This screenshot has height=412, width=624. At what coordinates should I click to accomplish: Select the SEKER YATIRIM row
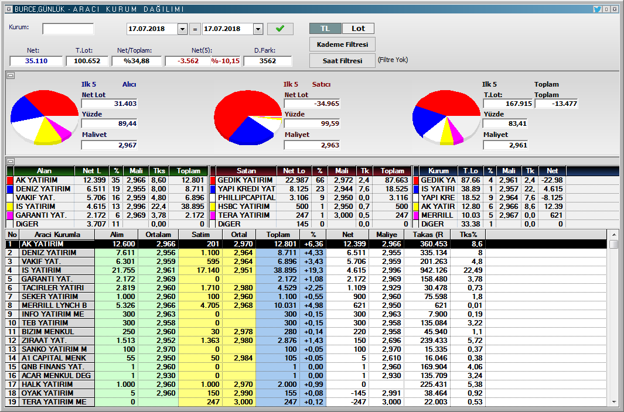pyautogui.click(x=306, y=296)
